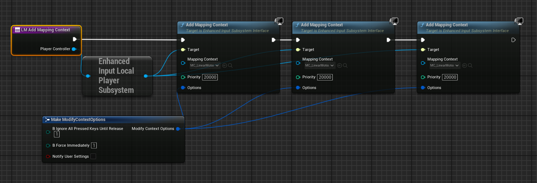Click the B Force Immediately input pin
This screenshot has height=183, width=537.
pos(49,146)
